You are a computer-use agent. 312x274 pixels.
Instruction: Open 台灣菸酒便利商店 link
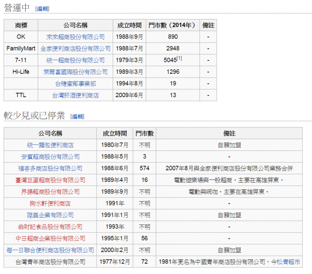tap(75, 95)
